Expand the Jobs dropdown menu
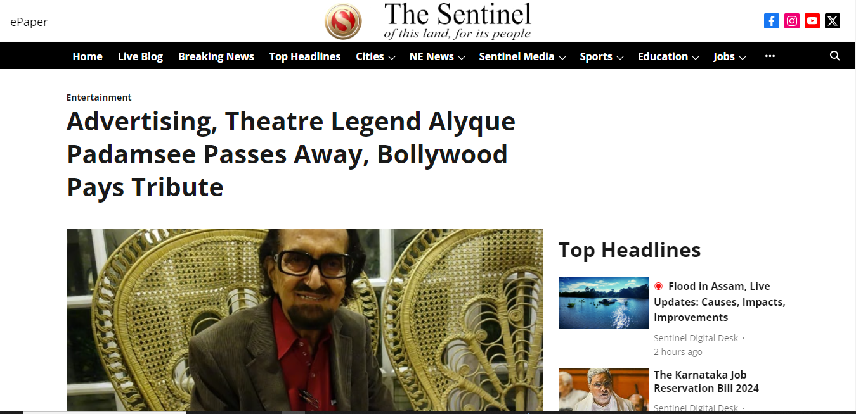The width and height of the screenshot is (856, 414). 729,56
